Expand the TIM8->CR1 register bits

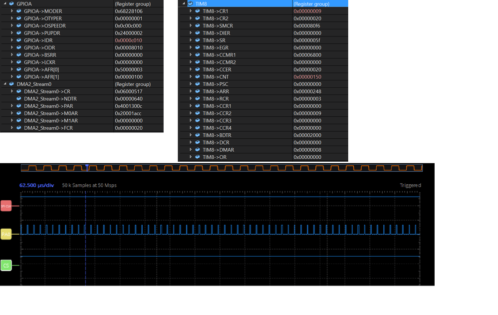[x=190, y=11]
